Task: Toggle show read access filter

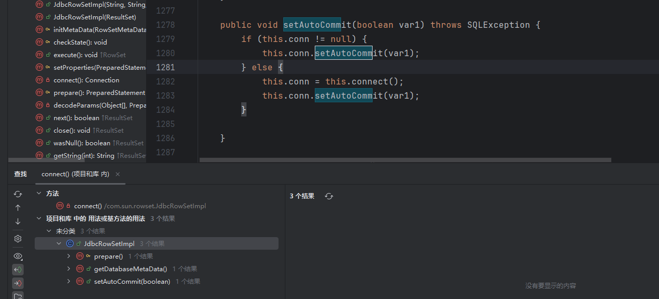Action: pos(18,270)
